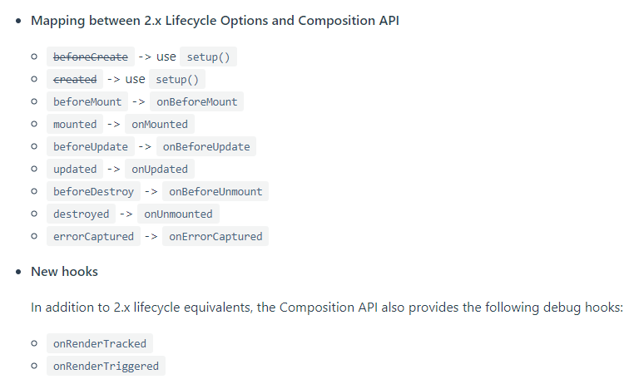Select the onMounted hook name

pos(160,125)
